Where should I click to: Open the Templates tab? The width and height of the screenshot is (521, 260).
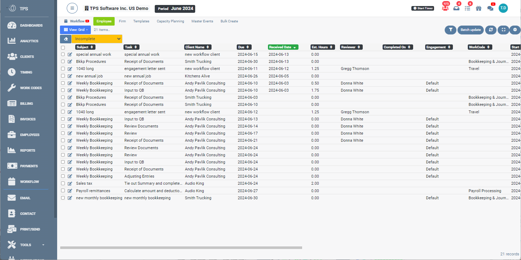pyautogui.click(x=141, y=21)
